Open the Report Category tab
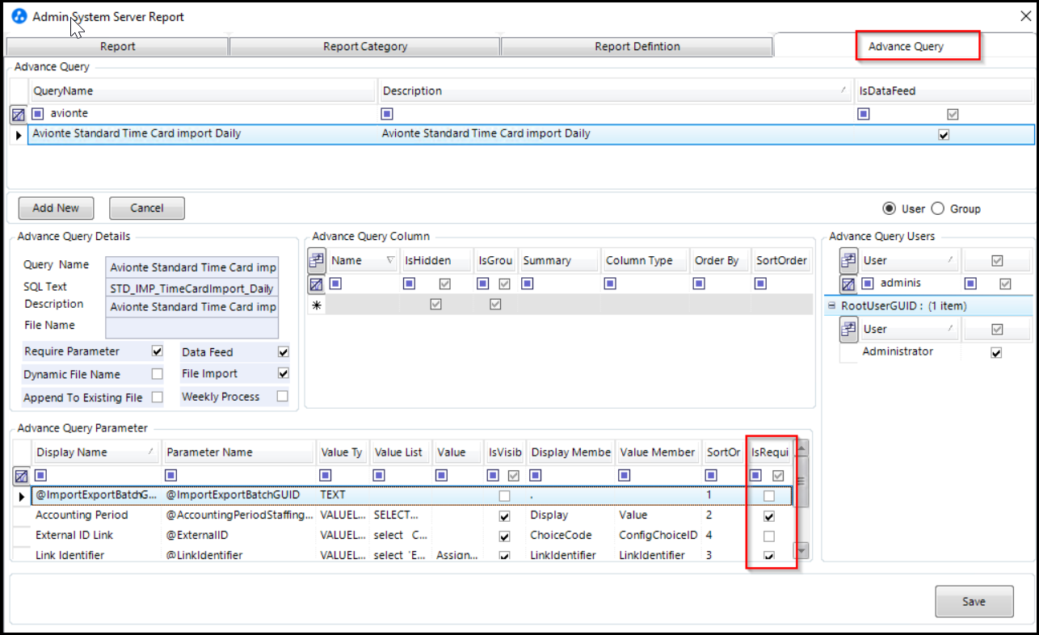The width and height of the screenshot is (1039, 635). point(365,46)
